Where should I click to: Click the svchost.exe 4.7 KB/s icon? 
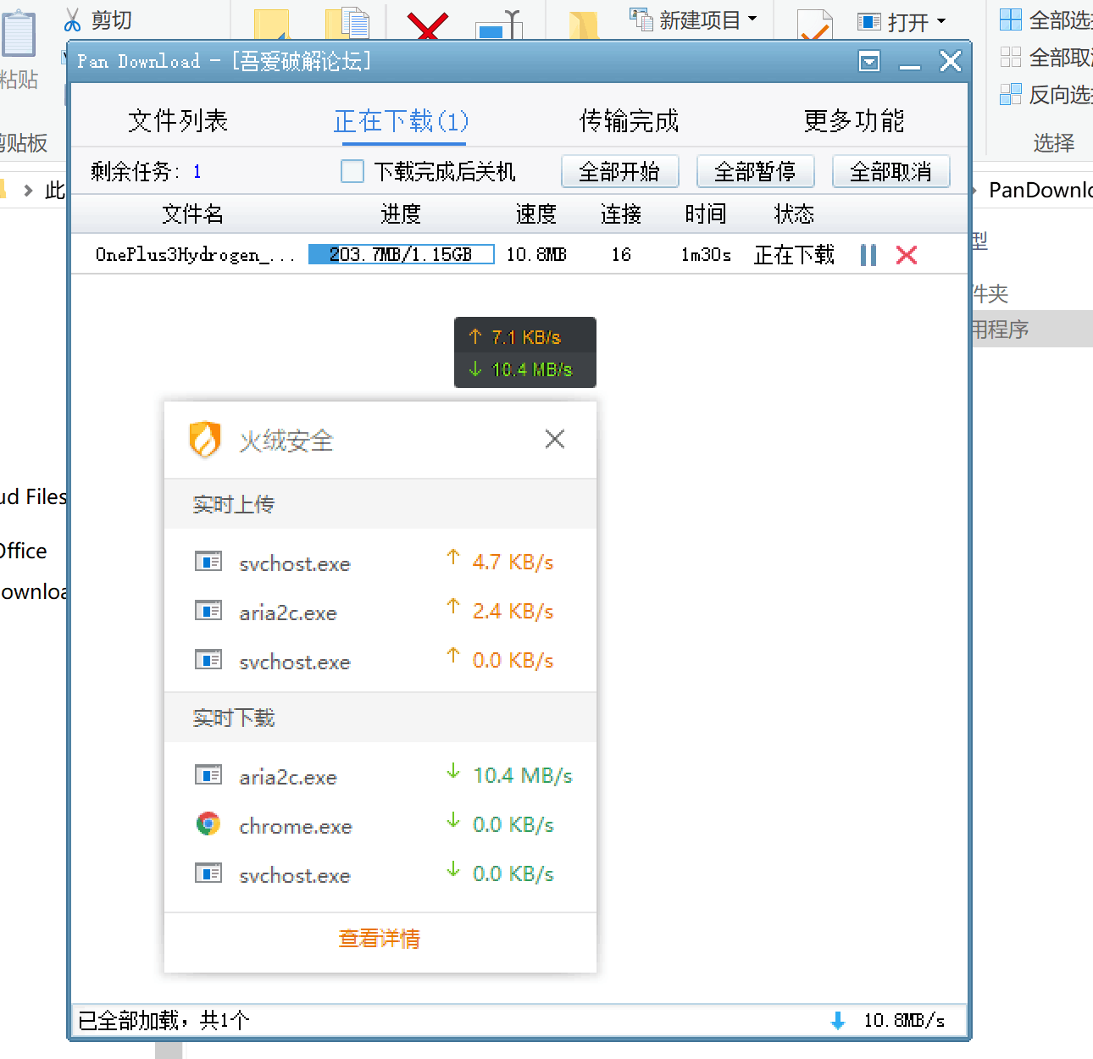pyautogui.click(x=208, y=562)
